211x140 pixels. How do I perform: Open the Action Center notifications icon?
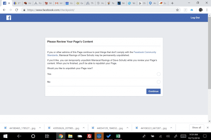point(205,136)
